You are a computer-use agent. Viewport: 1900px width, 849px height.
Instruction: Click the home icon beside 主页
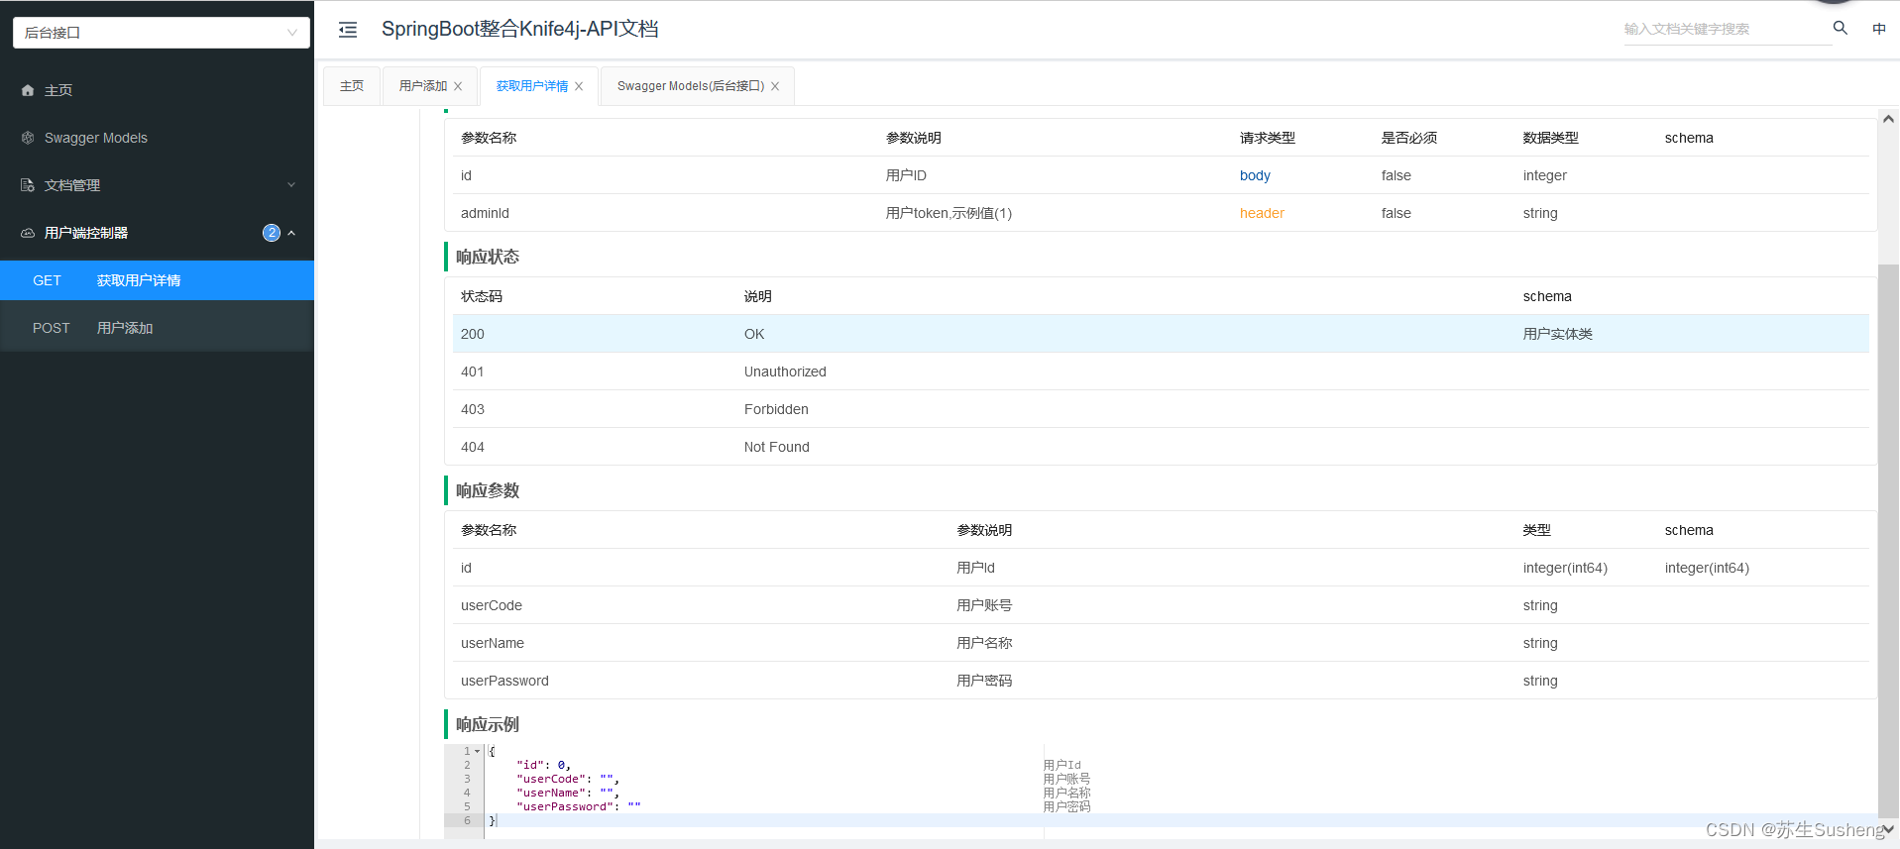(28, 90)
